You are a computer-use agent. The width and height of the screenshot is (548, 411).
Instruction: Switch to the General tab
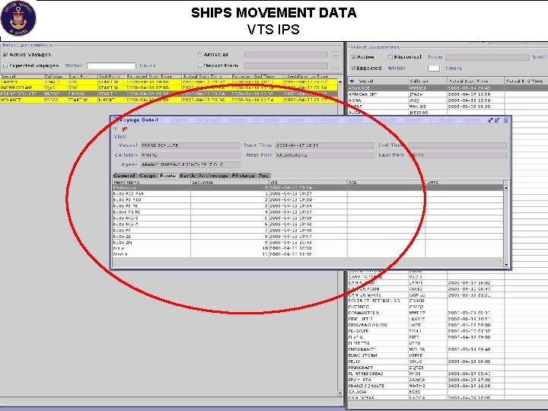[124, 176]
